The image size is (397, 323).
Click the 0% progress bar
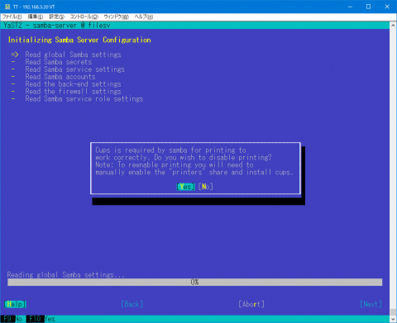coord(195,282)
